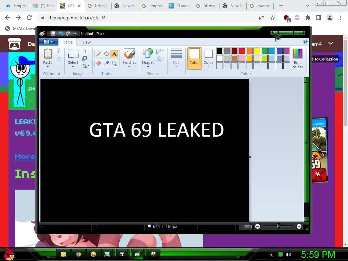Click the Crop icon in Image group
This screenshot has height=261, width=348.
84,51
